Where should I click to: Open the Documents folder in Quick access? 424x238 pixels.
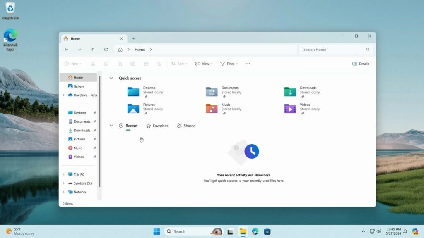[x=224, y=92]
